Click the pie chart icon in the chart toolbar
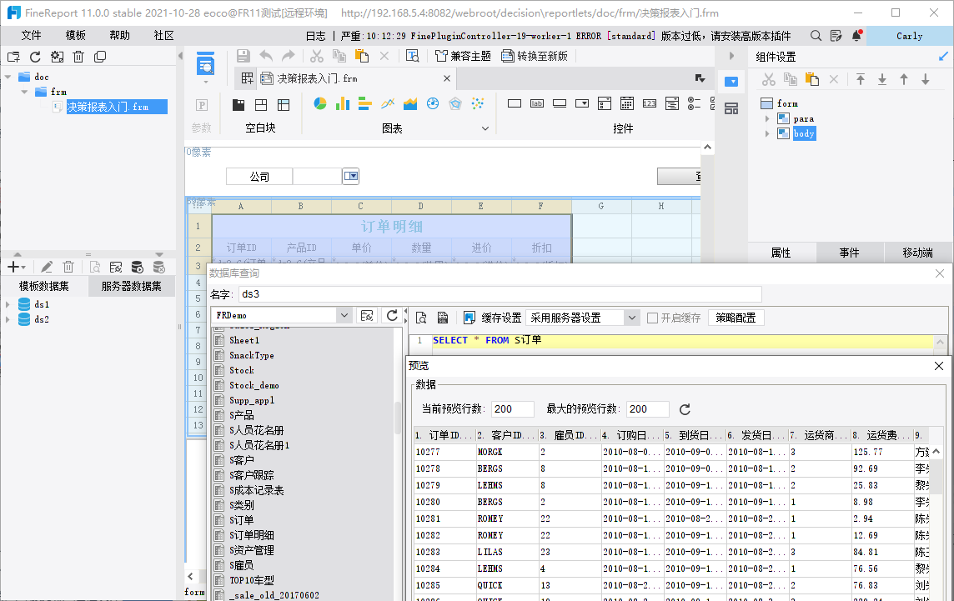Screen dimensions: 954x601 [320, 104]
